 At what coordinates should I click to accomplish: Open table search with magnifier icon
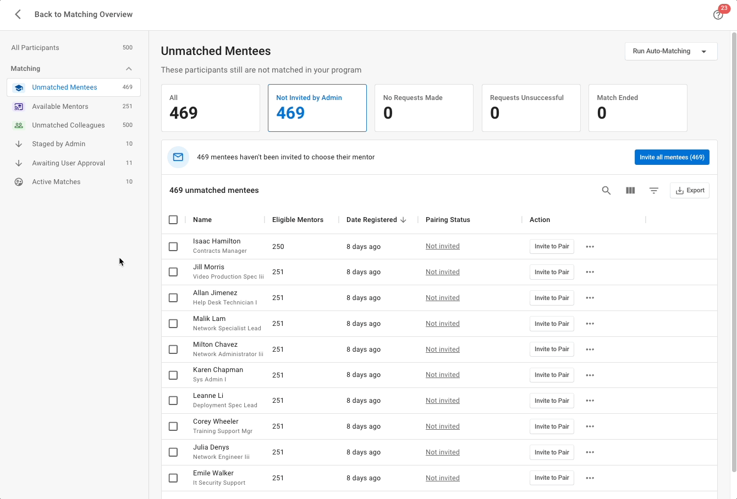[x=606, y=191]
